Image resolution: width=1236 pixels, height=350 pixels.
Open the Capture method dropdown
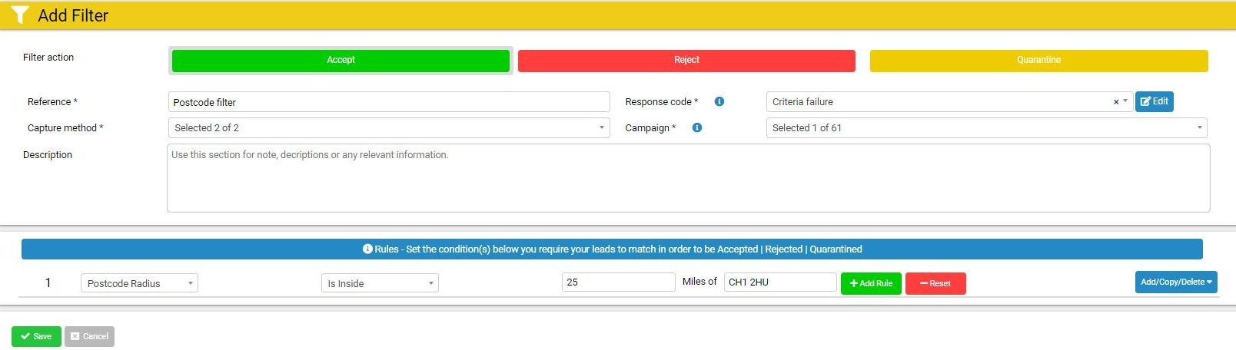pos(389,127)
